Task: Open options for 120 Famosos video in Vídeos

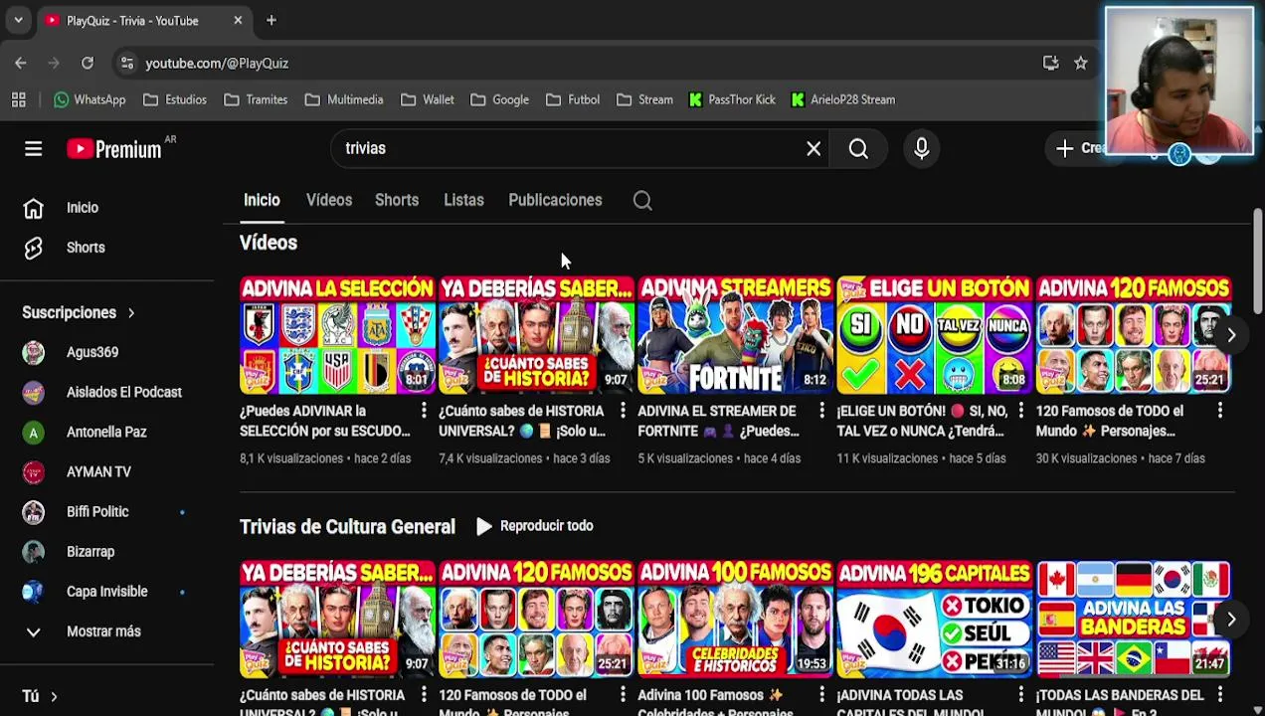Action: coord(1219,410)
